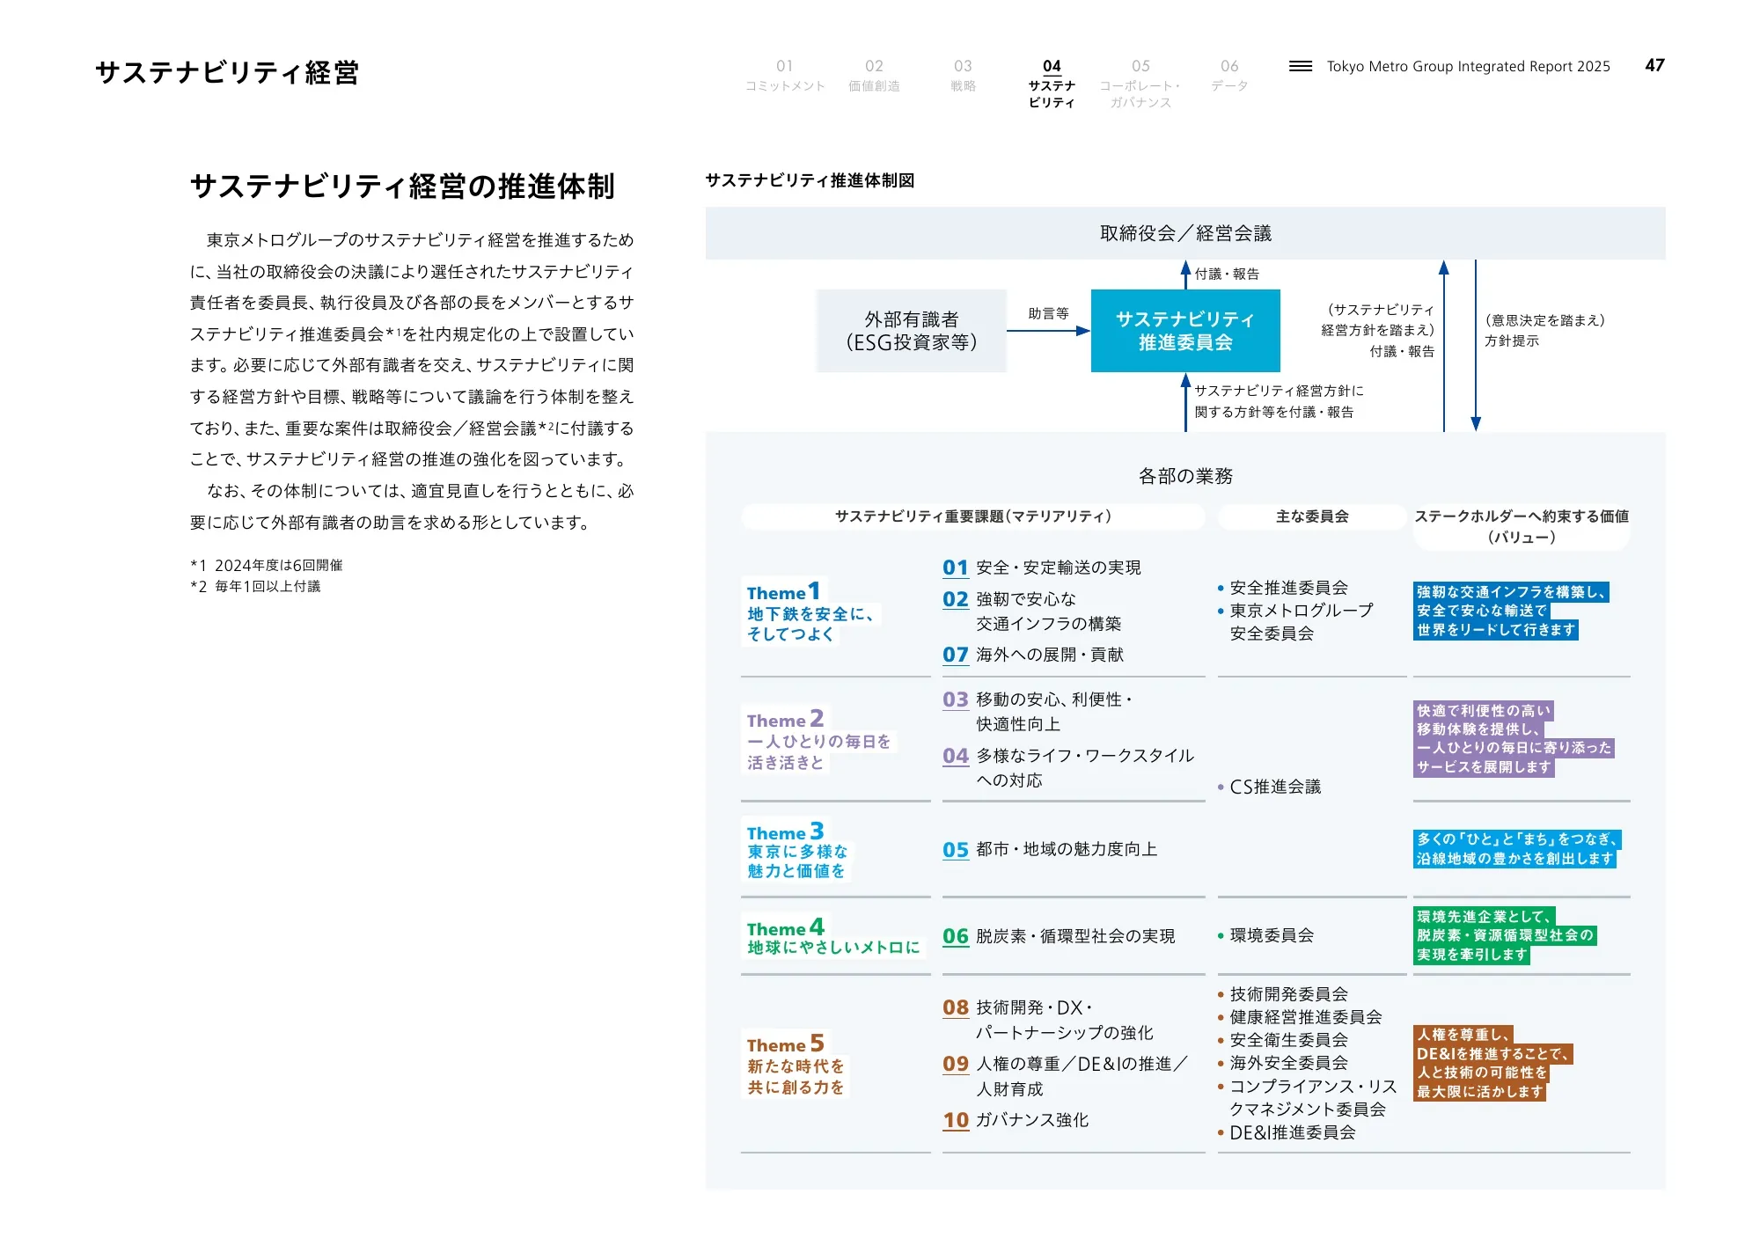Click the CS推進会議 bullet
Viewport: 1760px width, 1245px height.
(1269, 787)
